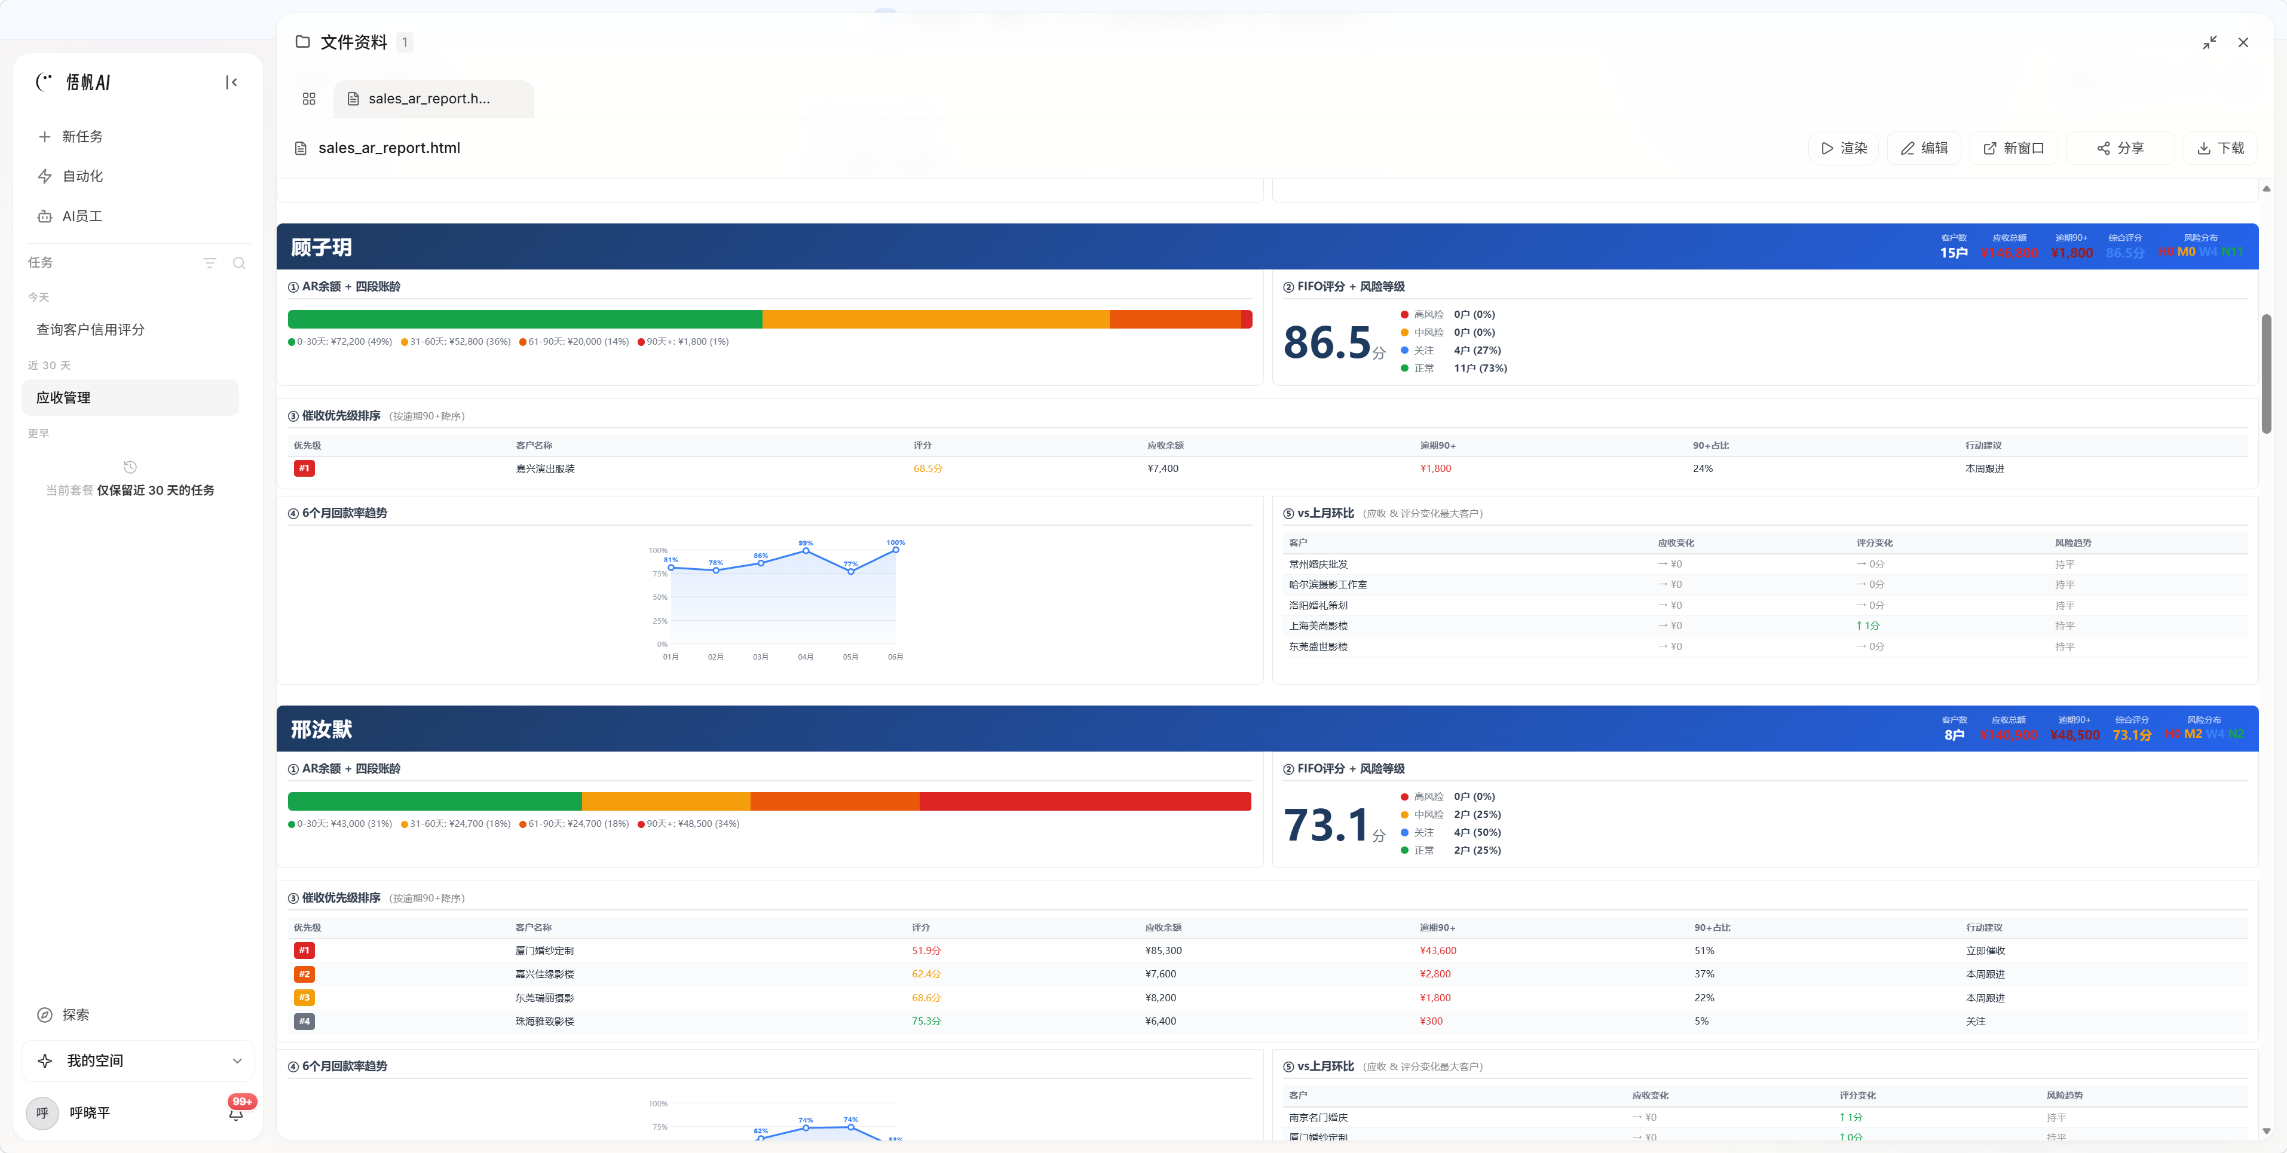This screenshot has height=1153, width=2287.
Task: Expand the 我的空间 dropdown chevron
Action: pos(237,1060)
